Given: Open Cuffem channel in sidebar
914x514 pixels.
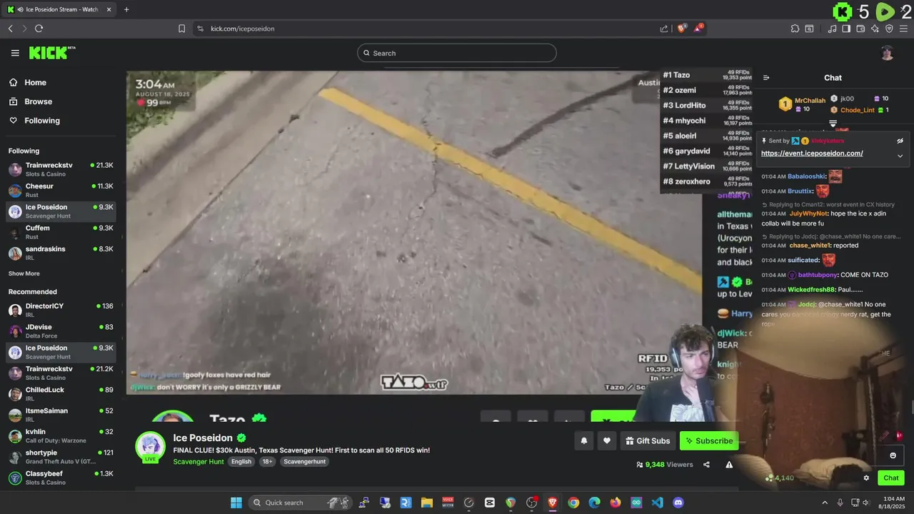Looking at the screenshot, I should tap(61, 232).
